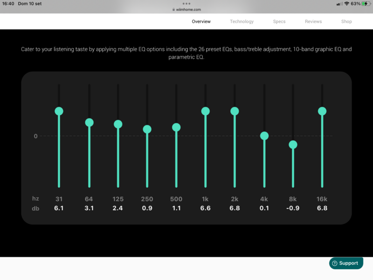Tap the wiimhome.com address bar
Image resolution: width=373 pixels, height=280 pixels.
[x=186, y=9]
